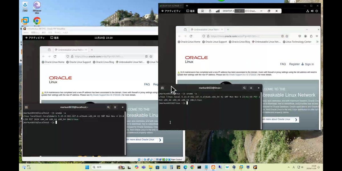The width and height of the screenshot is (342, 171).
Task: Search in the markun8633@localhost terminal
Action: point(108,107)
